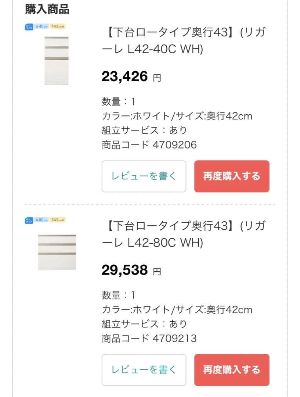The width and height of the screenshot is (300, 397).
Task: Click the blue ロータイプ badge on the L42-40C item
Action: pos(29,26)
